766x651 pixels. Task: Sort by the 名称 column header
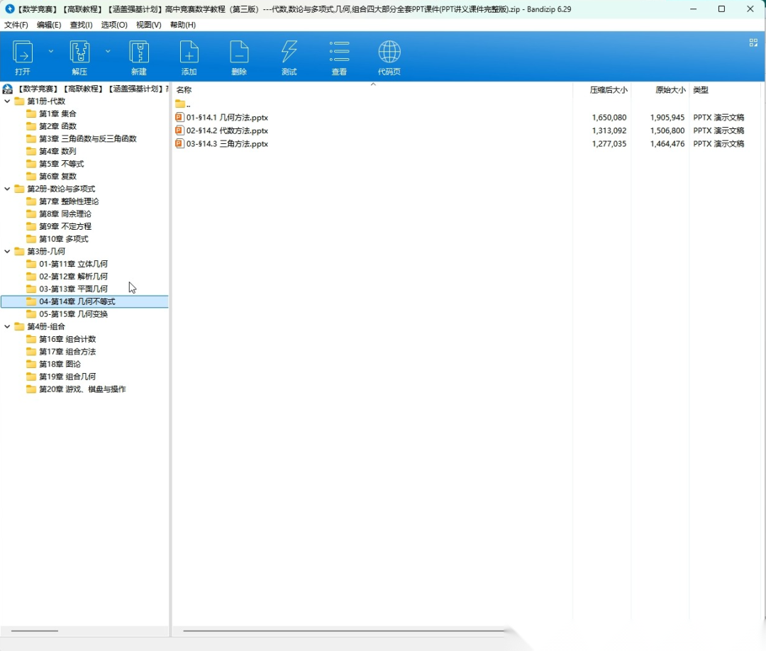click(x=184, y=90)
